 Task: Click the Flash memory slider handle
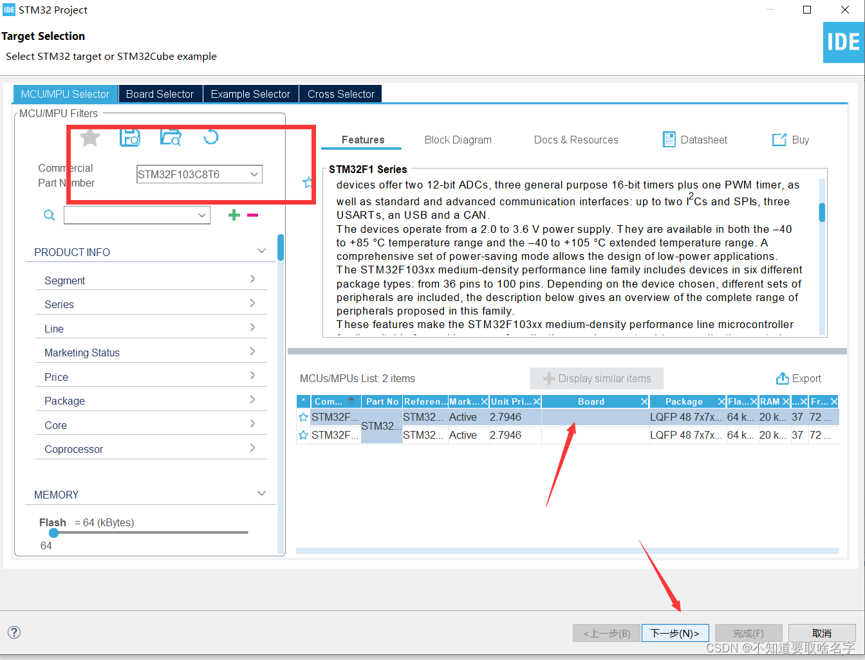53,533
